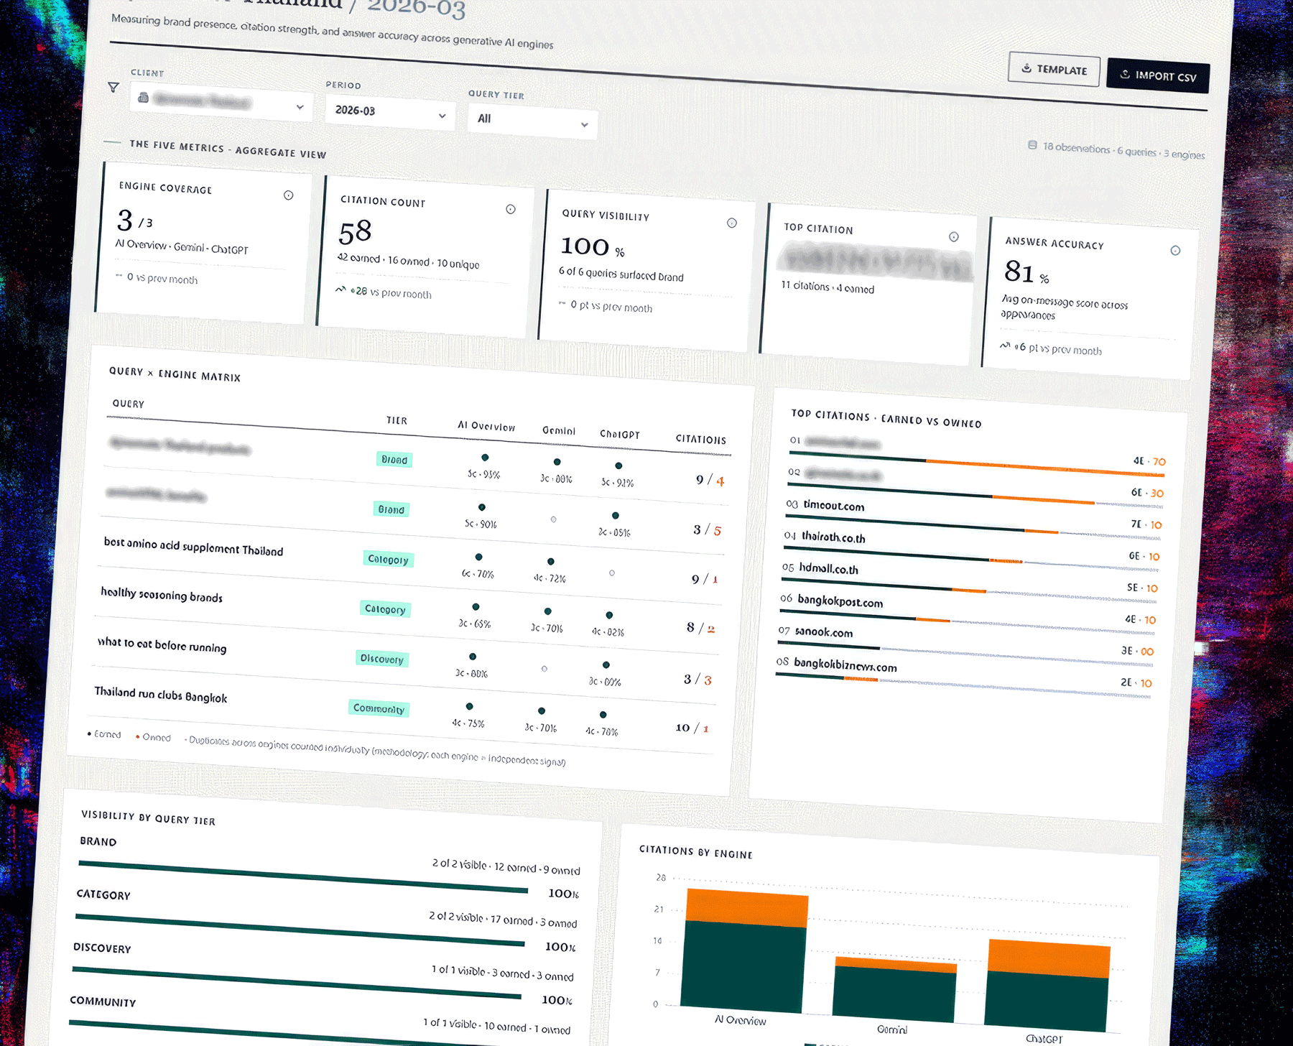Open the Client dropdown

pos(222,103)
